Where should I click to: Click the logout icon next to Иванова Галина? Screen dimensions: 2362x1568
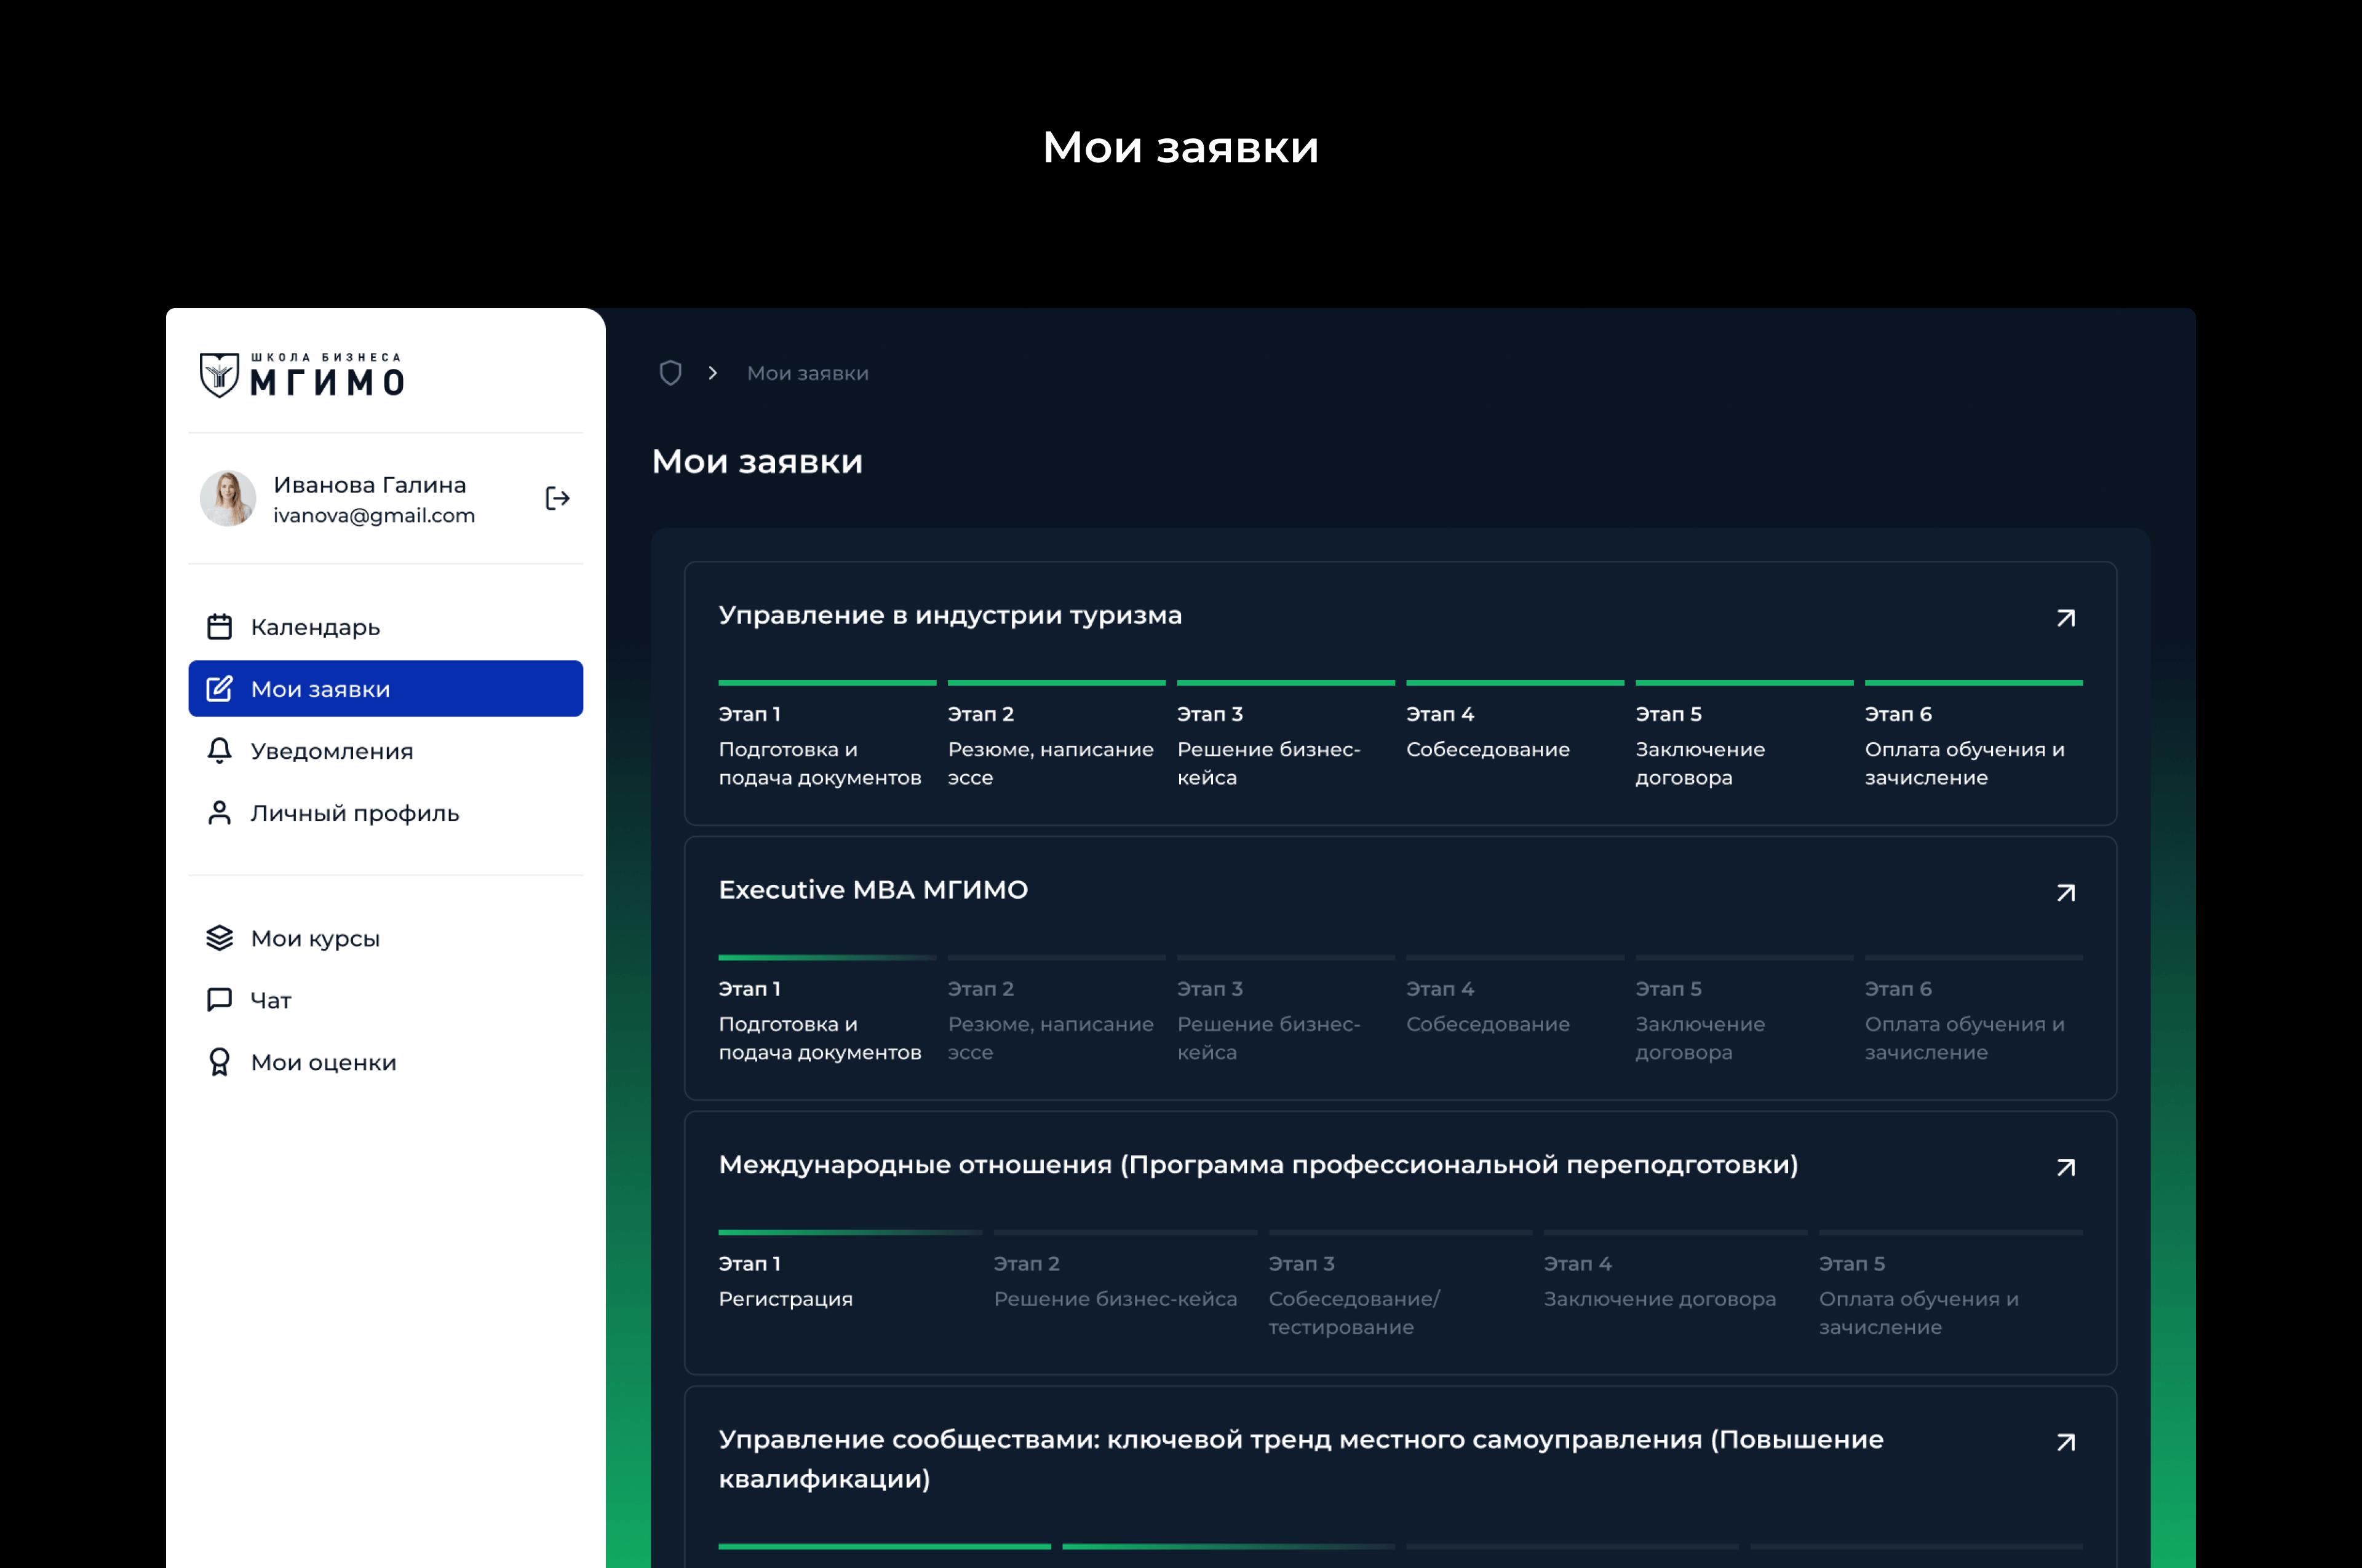[557, 498]
